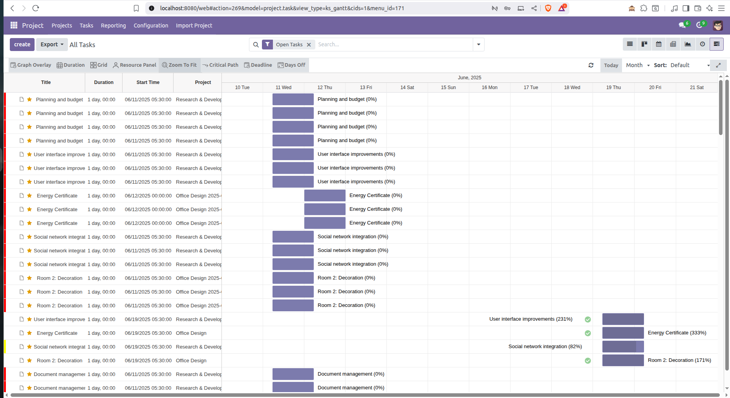The image size is (730, 398).
Task: Open the Reporting menu
Action: (113, 26)
